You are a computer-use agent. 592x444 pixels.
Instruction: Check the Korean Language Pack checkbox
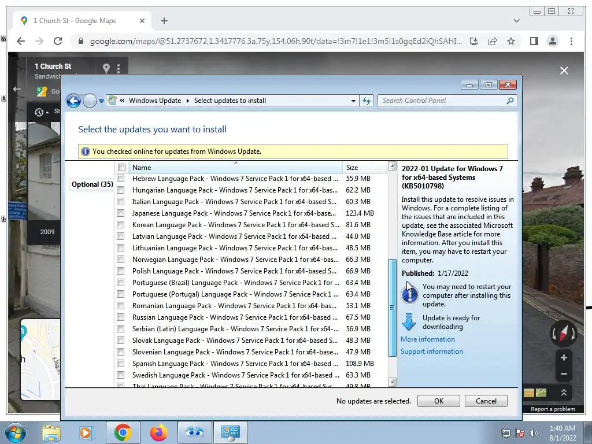[x=121, y=225]
